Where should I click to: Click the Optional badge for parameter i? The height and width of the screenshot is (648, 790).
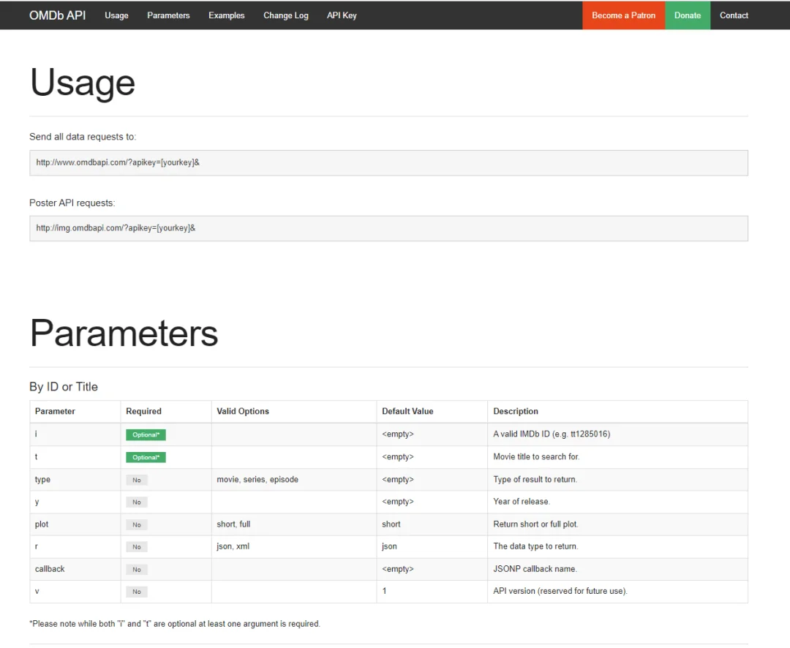146,435
